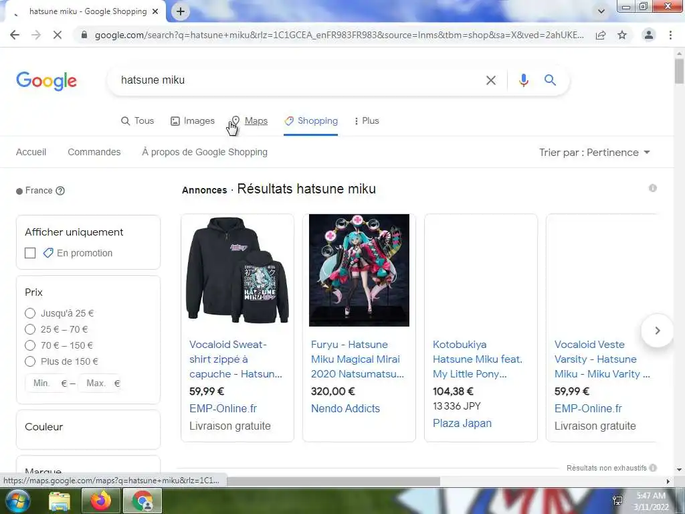Screen dimensions: 685x514
Task: Click the taskbar clock showing 5:47 AM
Action: [651, 501]
